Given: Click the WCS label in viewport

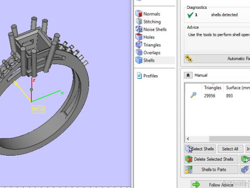Looking at the screenshot, I should pyautogui.click(x=39, y=109).
